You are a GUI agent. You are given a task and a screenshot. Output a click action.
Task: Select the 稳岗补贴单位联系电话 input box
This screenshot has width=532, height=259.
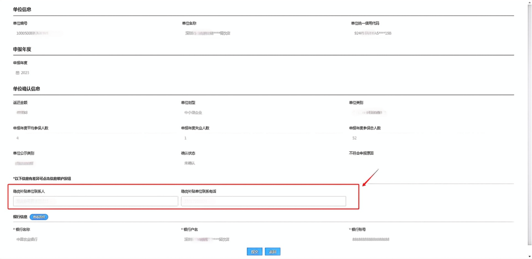click(x=263, y=201)
